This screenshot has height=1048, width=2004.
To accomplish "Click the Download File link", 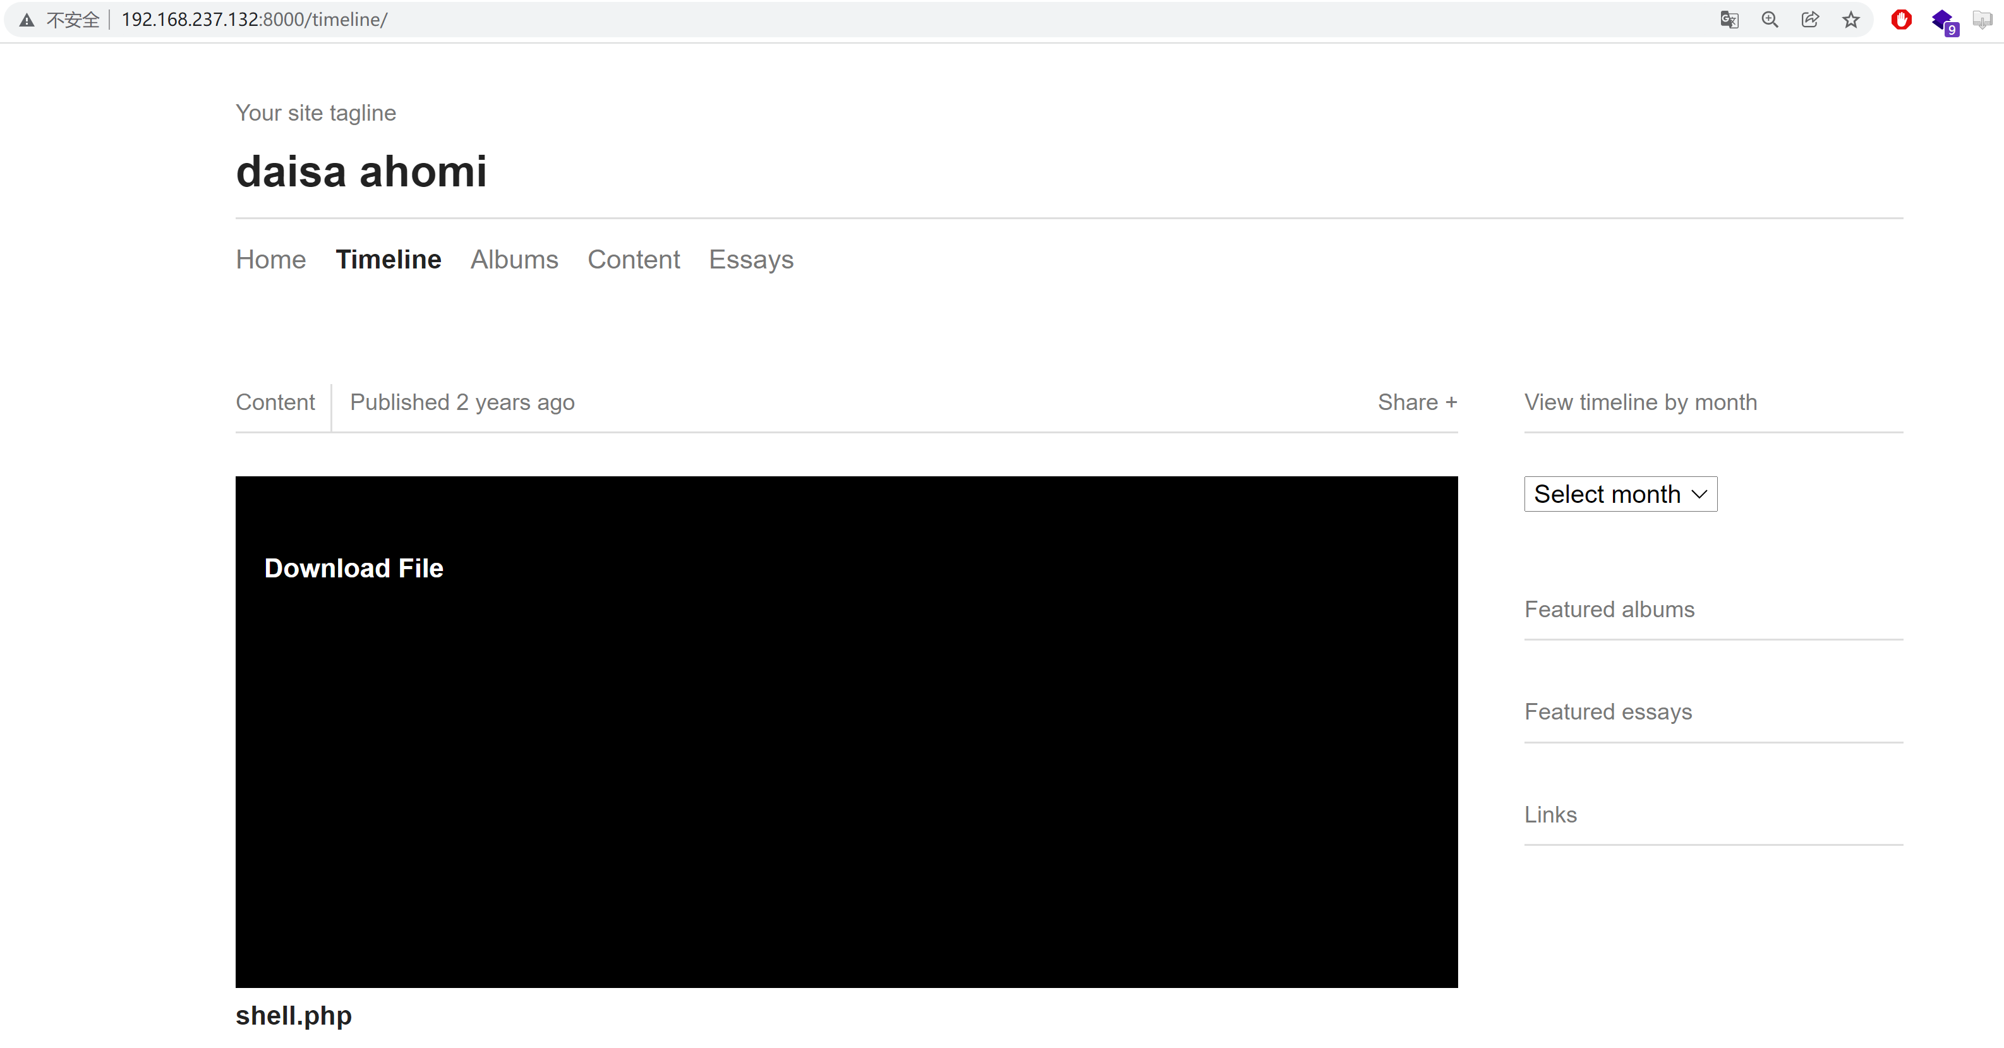I will [x=354, y=568].
